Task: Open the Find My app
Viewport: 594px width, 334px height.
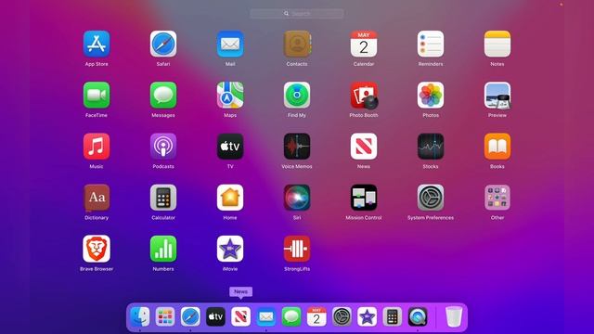Action: tap(297, 95)
